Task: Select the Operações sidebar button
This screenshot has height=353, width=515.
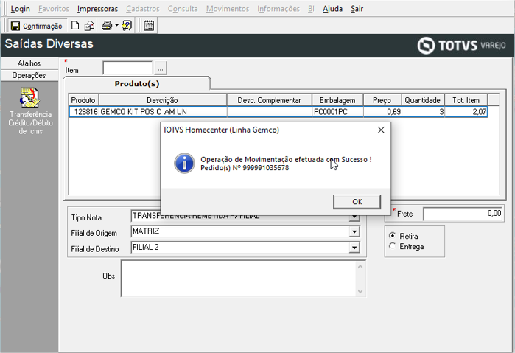Action: pyautogui.click(x=29, y=76)
